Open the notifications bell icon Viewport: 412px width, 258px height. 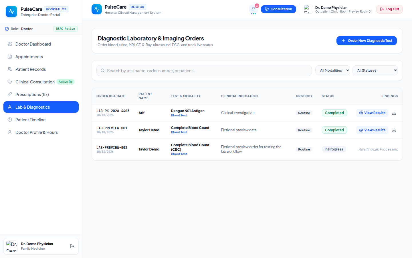point(253,9)
